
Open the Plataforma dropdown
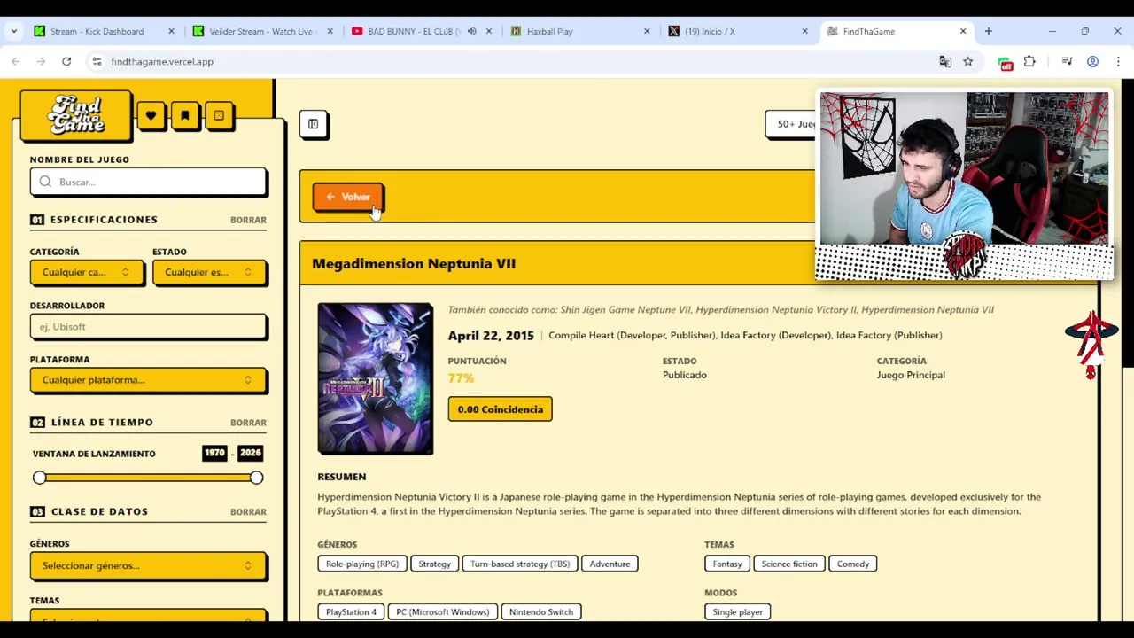(x=147, y=380)
